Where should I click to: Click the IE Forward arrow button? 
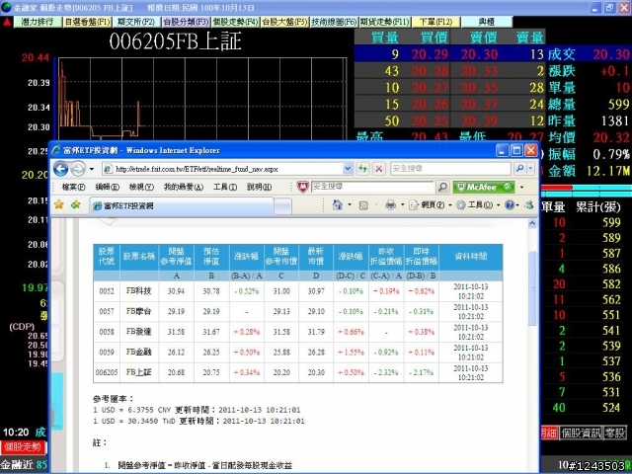pyautogui.click(x=78, y=169)
